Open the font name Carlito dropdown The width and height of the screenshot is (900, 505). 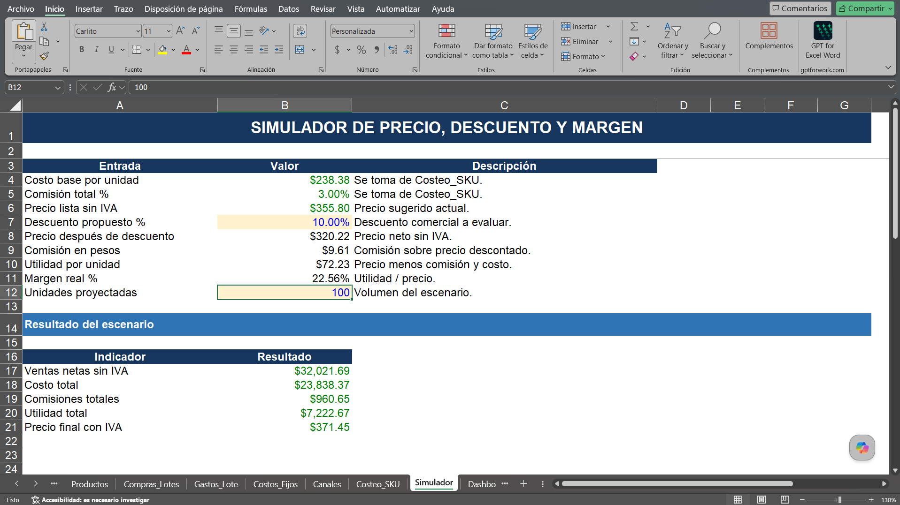(138, 31)
